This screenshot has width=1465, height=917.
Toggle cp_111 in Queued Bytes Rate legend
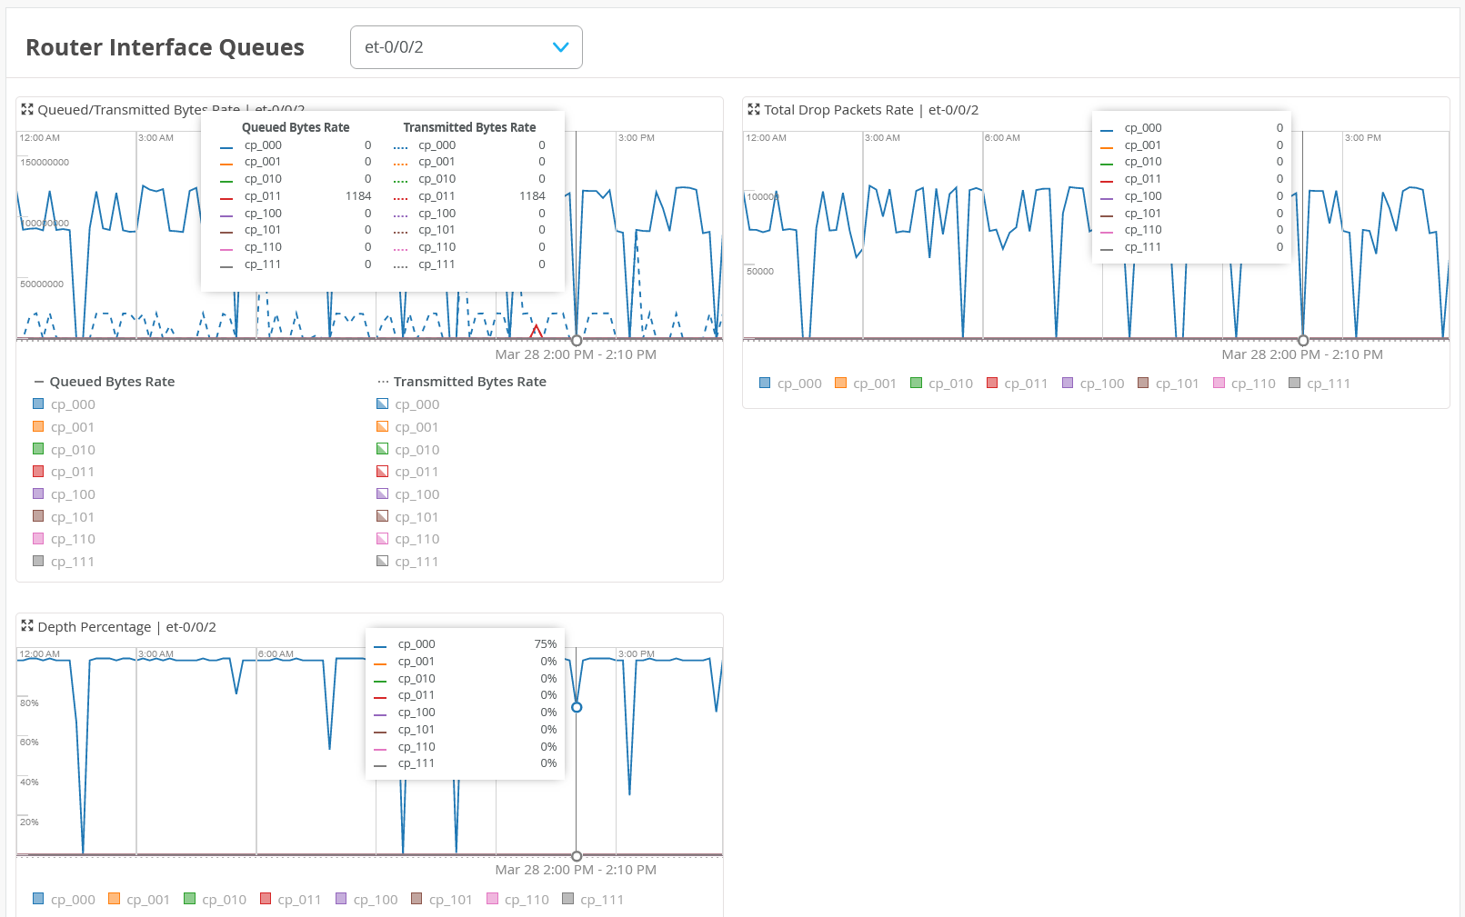tap(64, 562)
